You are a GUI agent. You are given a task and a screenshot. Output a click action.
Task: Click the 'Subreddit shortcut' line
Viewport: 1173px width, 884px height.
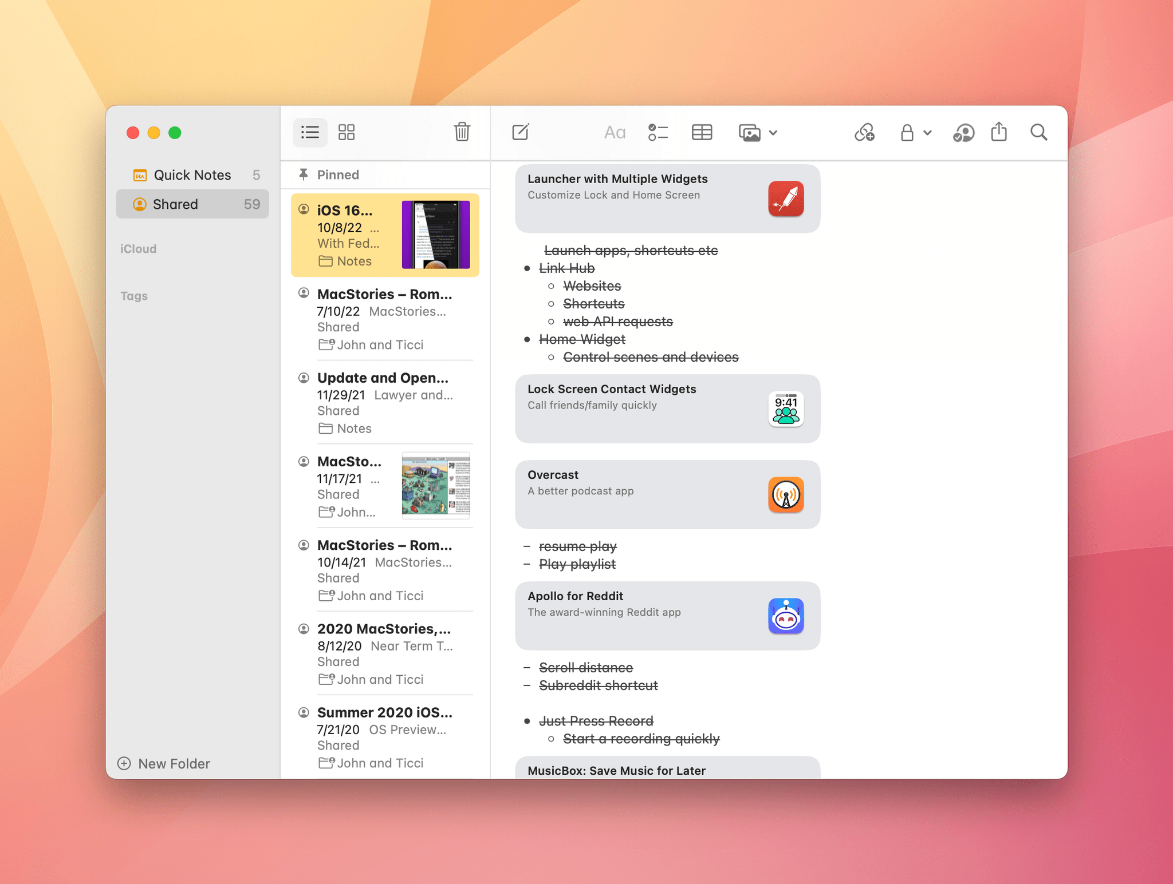(598, 685)
